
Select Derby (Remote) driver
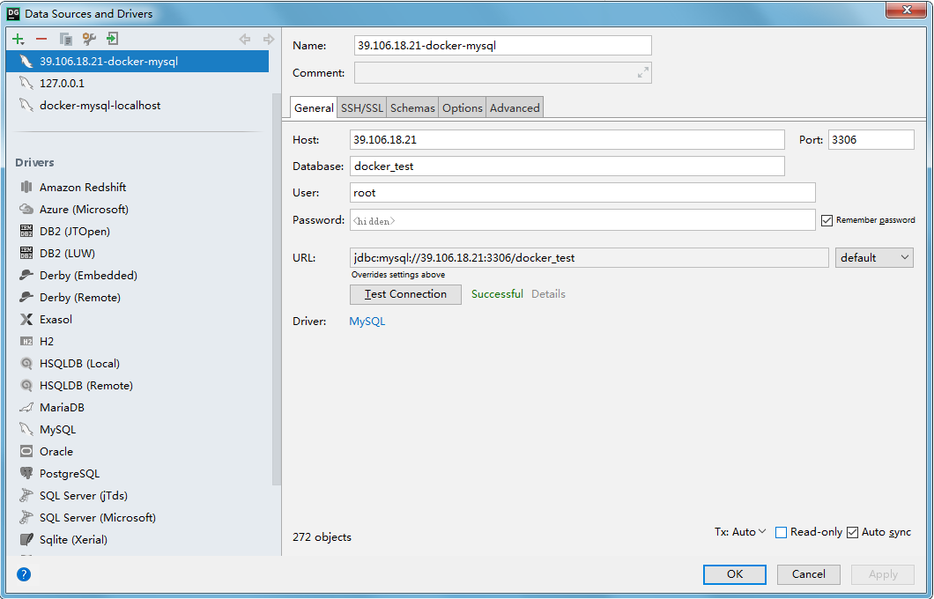[70, 297]
